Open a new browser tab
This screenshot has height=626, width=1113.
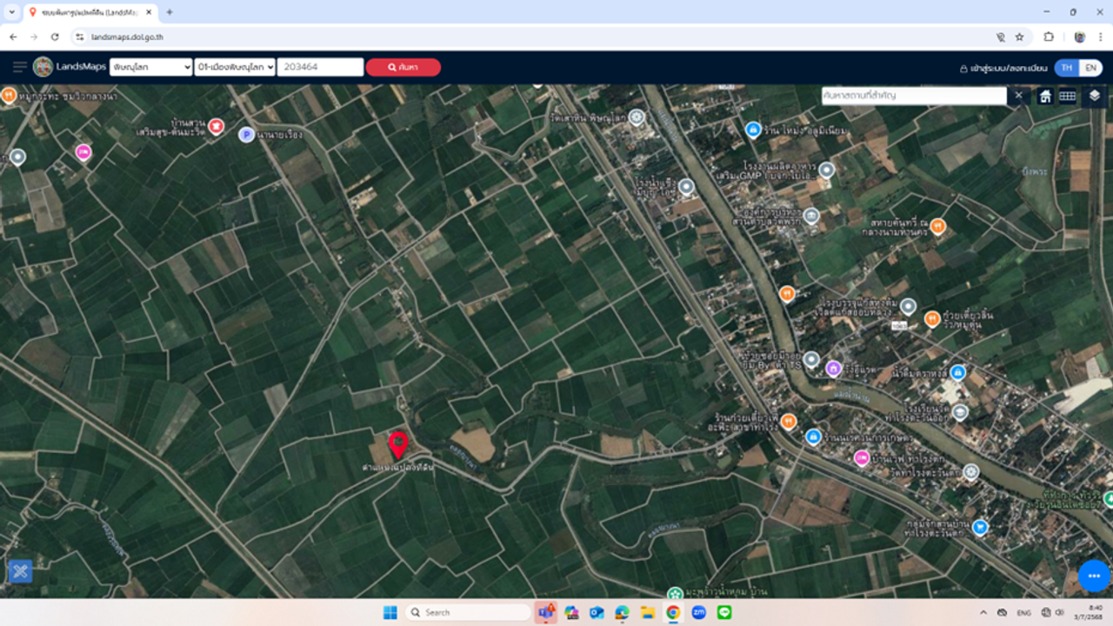(170, 12)
